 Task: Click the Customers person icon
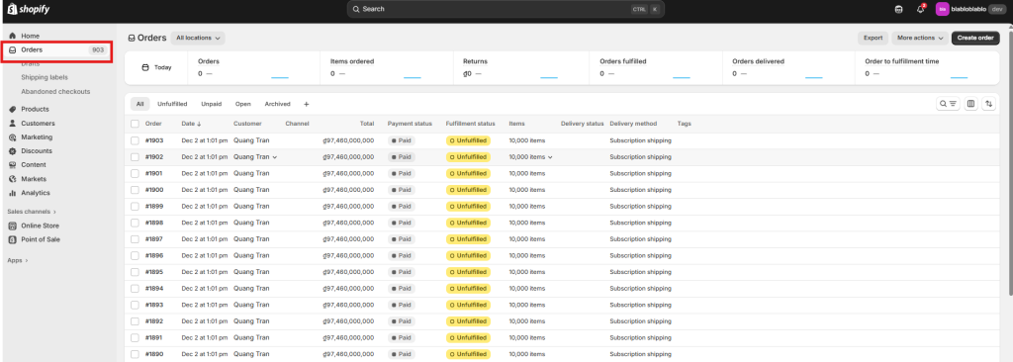point(12,123)
